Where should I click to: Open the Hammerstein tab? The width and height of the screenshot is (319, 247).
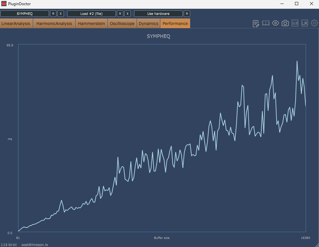point(92,23)
